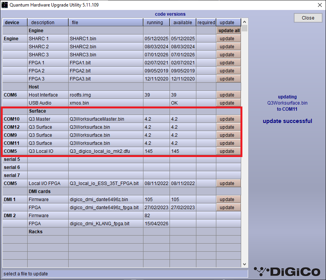This screenshot has width=326, height=280.
Task: Click the file column header
Action: click(106, 23)
